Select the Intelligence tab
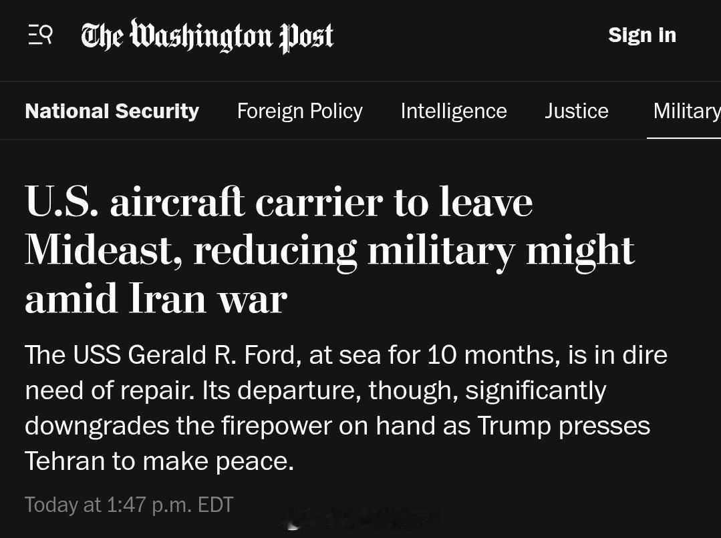The image size is (721, 538). pos(453,111)
